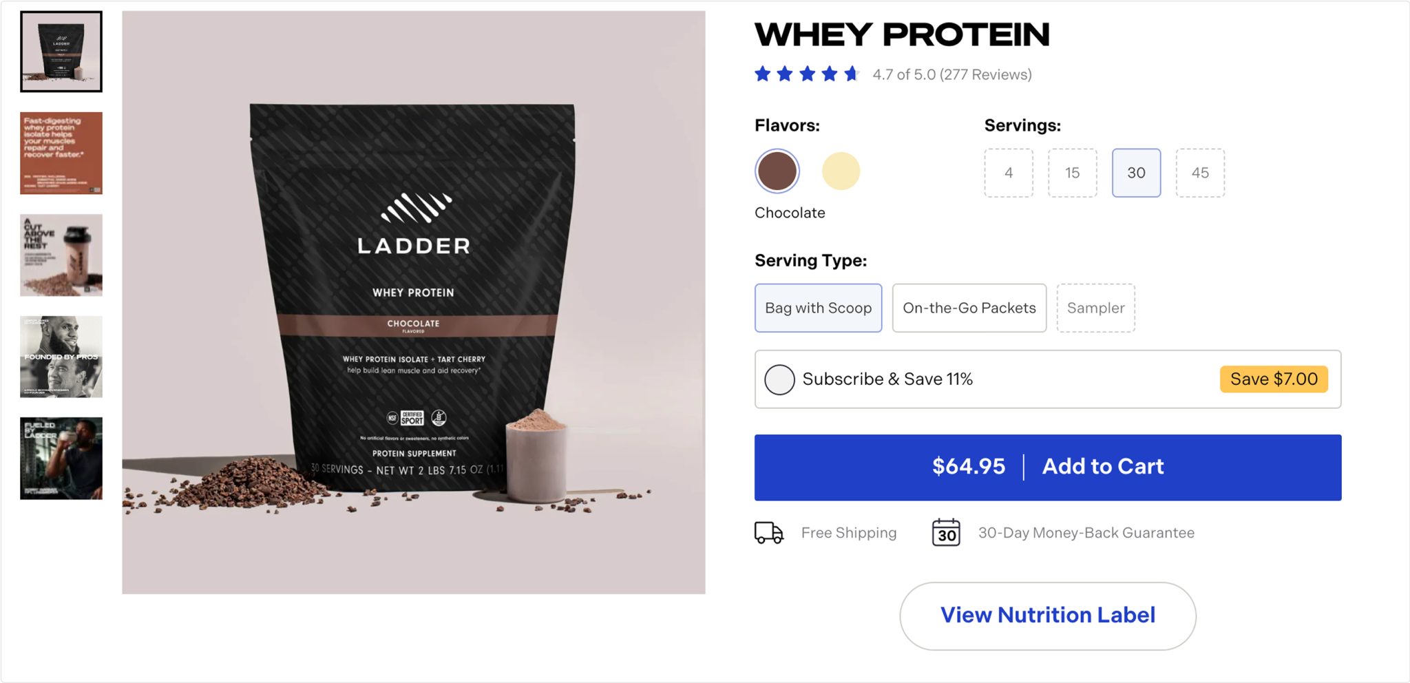Click the 30-day guarantee calendar icon

pos(946,533)
